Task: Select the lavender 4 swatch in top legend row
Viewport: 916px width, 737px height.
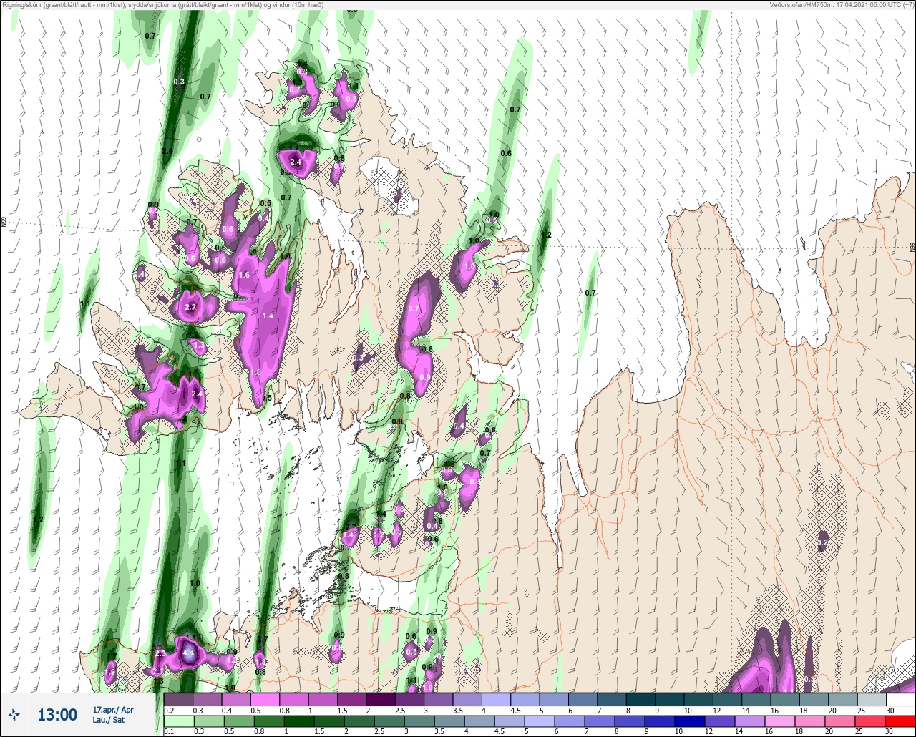Action: 496,699
